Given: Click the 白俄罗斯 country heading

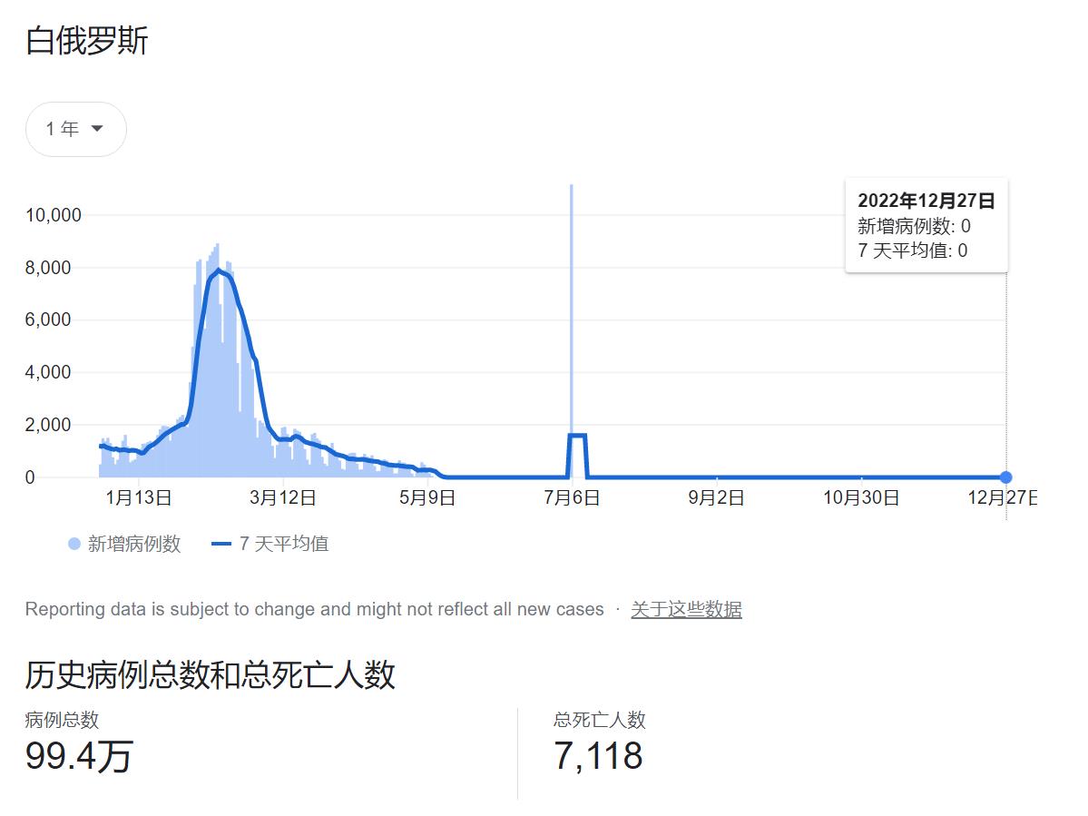Looking at the screenshot, I should (x=87, y=41).
